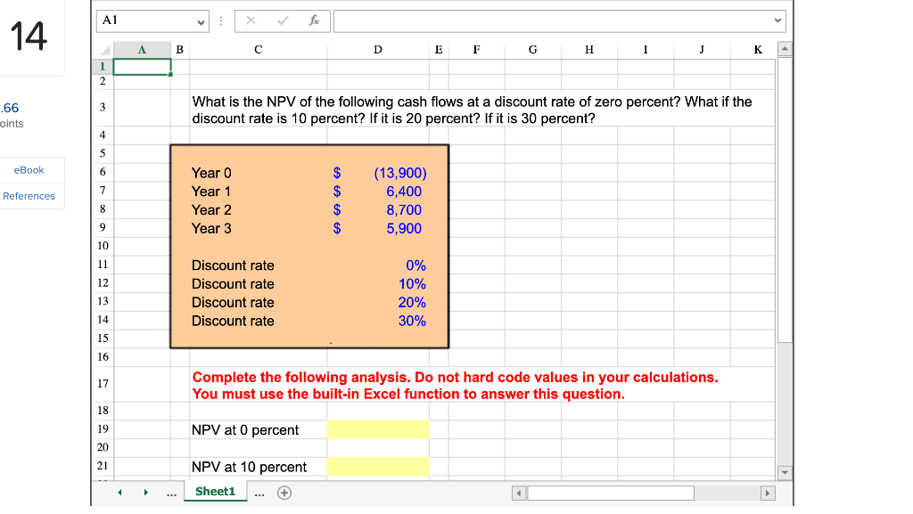913x514 pixels.
Task: Click the 10% discount rate value
Action: tap(412, 284)
